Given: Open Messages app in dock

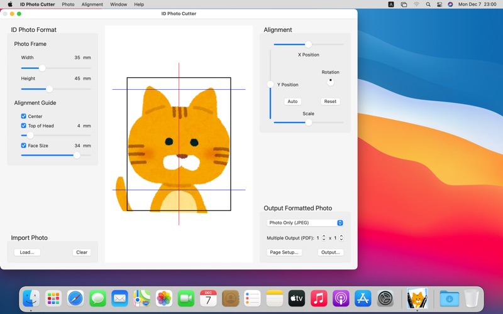Looking at the screenshot, I should [x=97, y=298].
